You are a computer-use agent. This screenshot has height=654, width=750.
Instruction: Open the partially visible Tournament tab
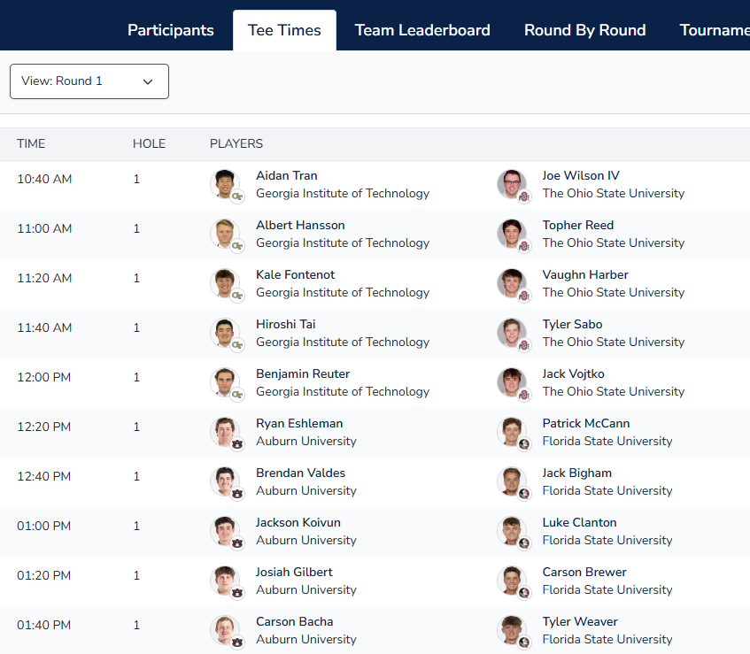coord(715,30)
